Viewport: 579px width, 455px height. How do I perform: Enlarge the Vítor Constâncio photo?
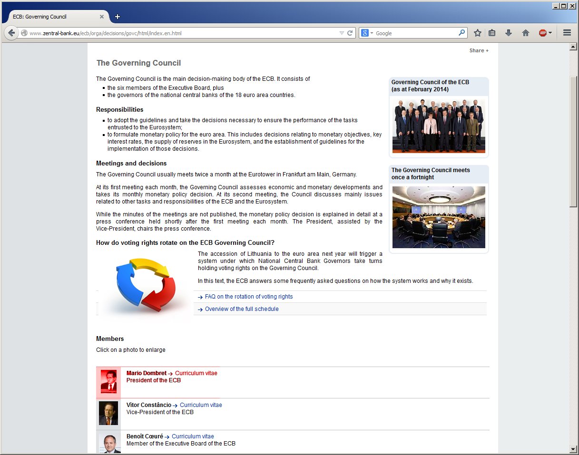tap(108, 413)
